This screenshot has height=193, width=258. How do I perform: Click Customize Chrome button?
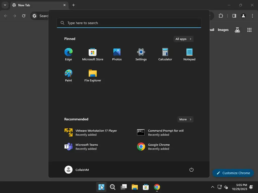(233, 173)
